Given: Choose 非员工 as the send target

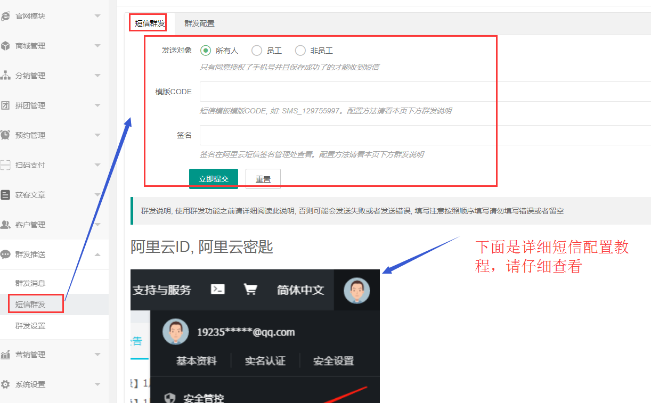Looking at the screenshot, I should [300, 51].
